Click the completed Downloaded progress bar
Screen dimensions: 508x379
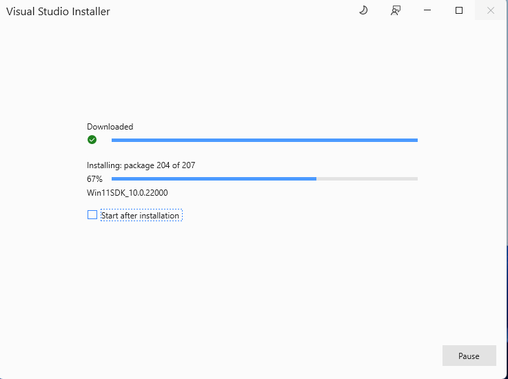pyautogui.click(x=265, y=140)
